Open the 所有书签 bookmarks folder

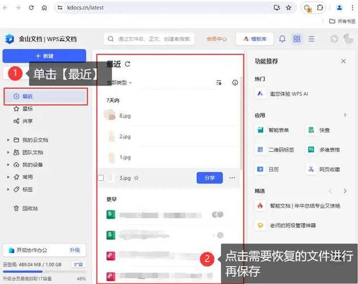(x=342, y=21)
